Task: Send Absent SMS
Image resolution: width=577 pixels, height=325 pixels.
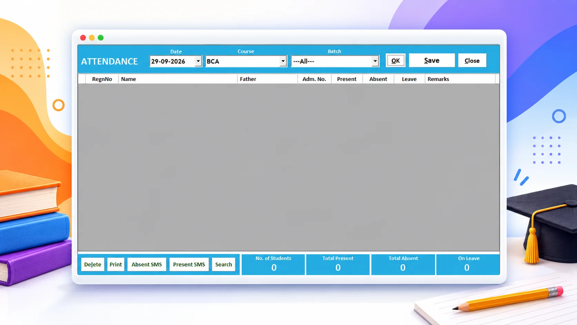Action: (x=147, y=265)
